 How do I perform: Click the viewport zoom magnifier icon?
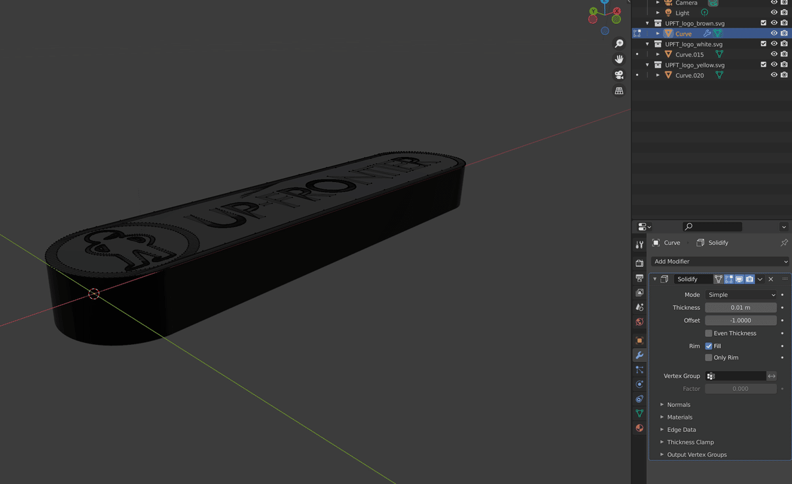(x=619, y=44)
